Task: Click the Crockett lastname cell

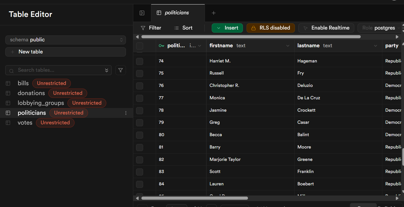Action: [x=338, y=110]
